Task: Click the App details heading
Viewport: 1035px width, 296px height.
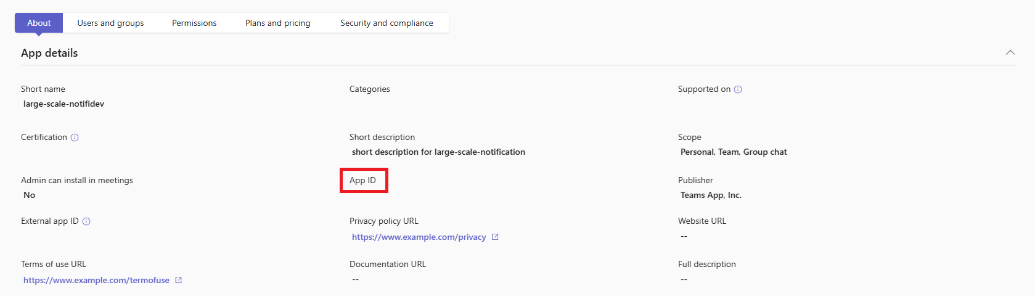Action: [x=49, y=53]
